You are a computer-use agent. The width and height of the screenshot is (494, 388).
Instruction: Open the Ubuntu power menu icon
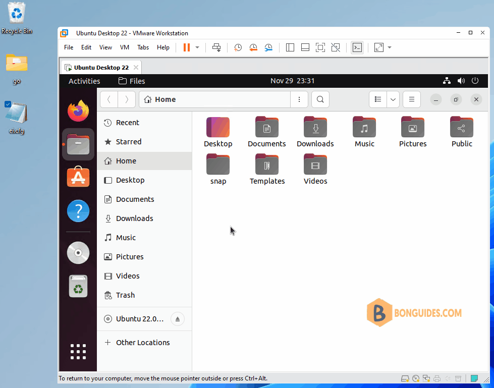pos(475,81)
